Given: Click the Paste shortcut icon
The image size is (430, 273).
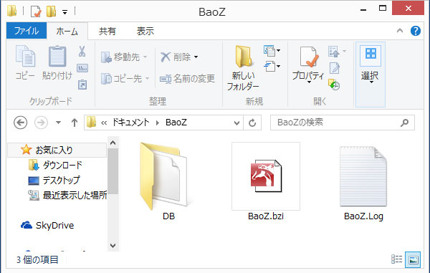Looking at the screenshot, I should [x=82, y=85].
